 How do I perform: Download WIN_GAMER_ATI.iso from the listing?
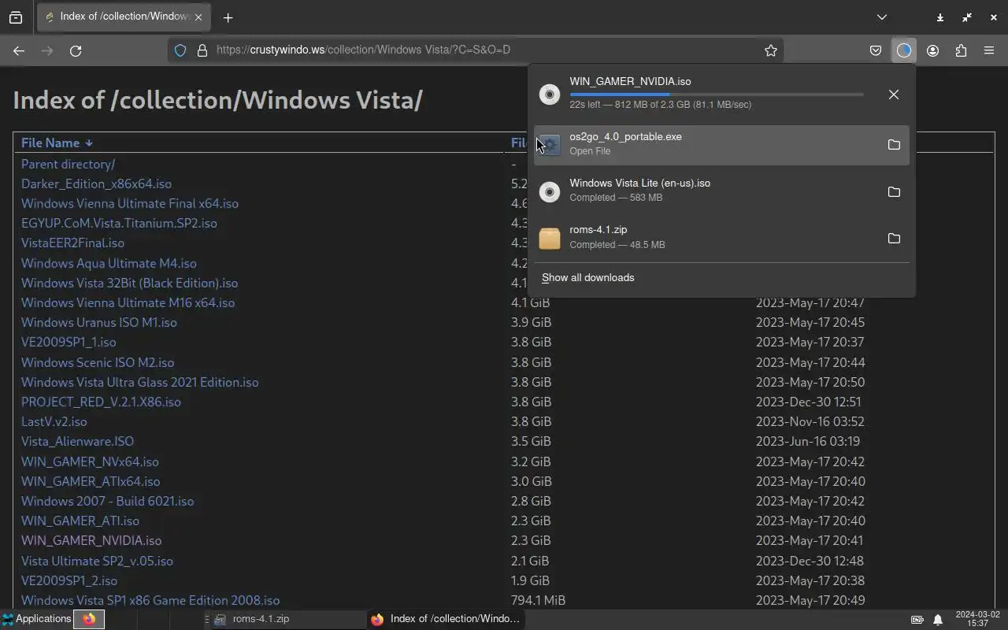pos(80,521)
